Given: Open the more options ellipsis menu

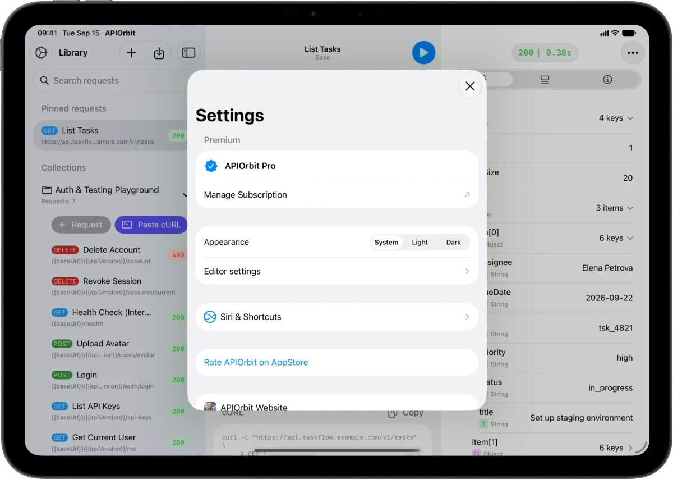Looking at the screenshot, I should coord(633,53).
